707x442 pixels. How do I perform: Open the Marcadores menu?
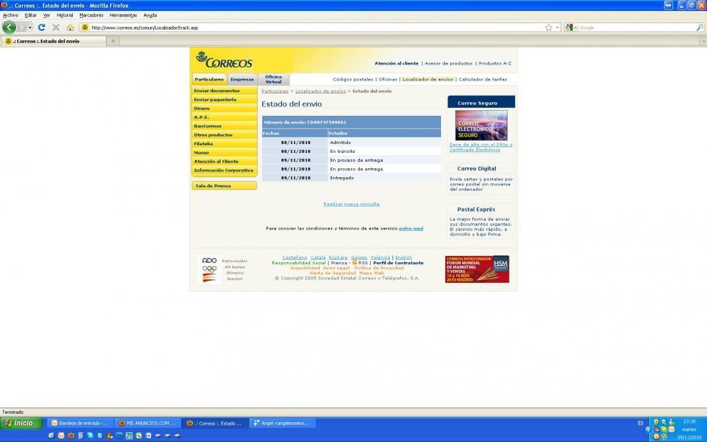click(91, 15)
